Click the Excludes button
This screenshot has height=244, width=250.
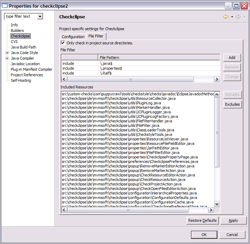pyautogui.click(x=232, y=104)
